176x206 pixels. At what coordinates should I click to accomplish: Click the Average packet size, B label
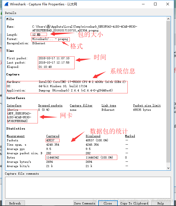click(x=25, y=153)
